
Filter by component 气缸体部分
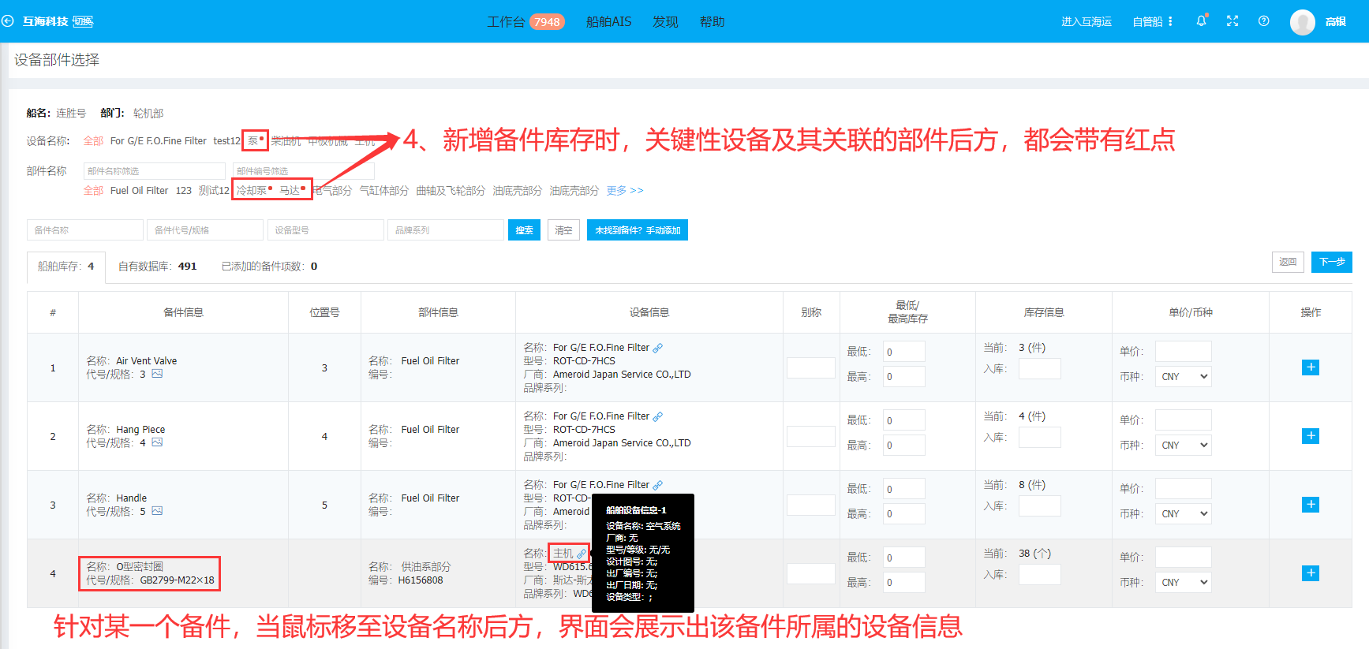coord(384,191)
